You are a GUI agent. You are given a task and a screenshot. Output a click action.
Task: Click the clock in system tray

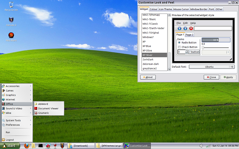coord(226,146)
